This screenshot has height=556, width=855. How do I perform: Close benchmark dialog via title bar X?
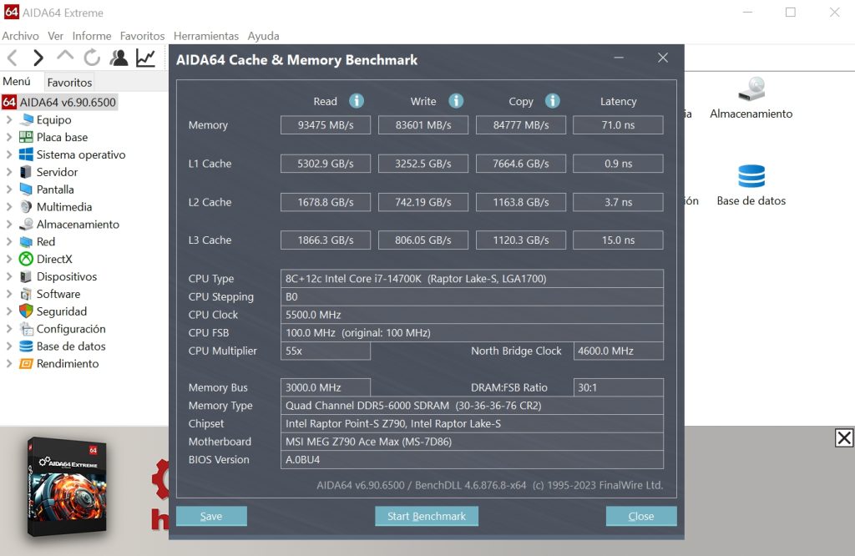662,58
